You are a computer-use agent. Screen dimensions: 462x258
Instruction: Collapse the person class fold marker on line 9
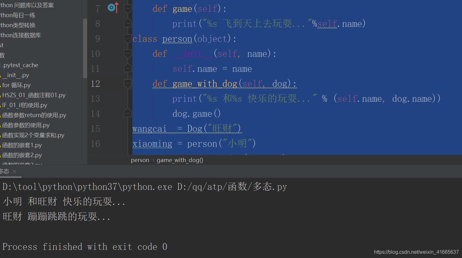tap(128, 38)
